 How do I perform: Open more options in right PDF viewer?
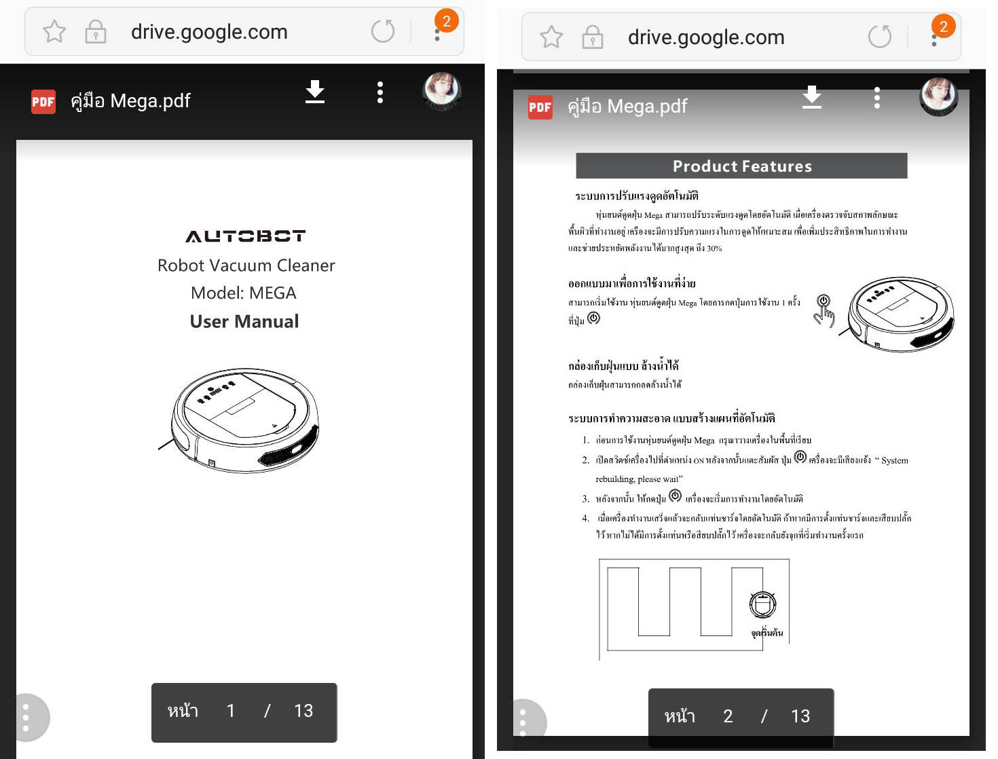point(877,98)
